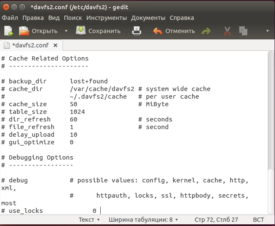Click the cache_size value 50

click(x=74, y=104)
